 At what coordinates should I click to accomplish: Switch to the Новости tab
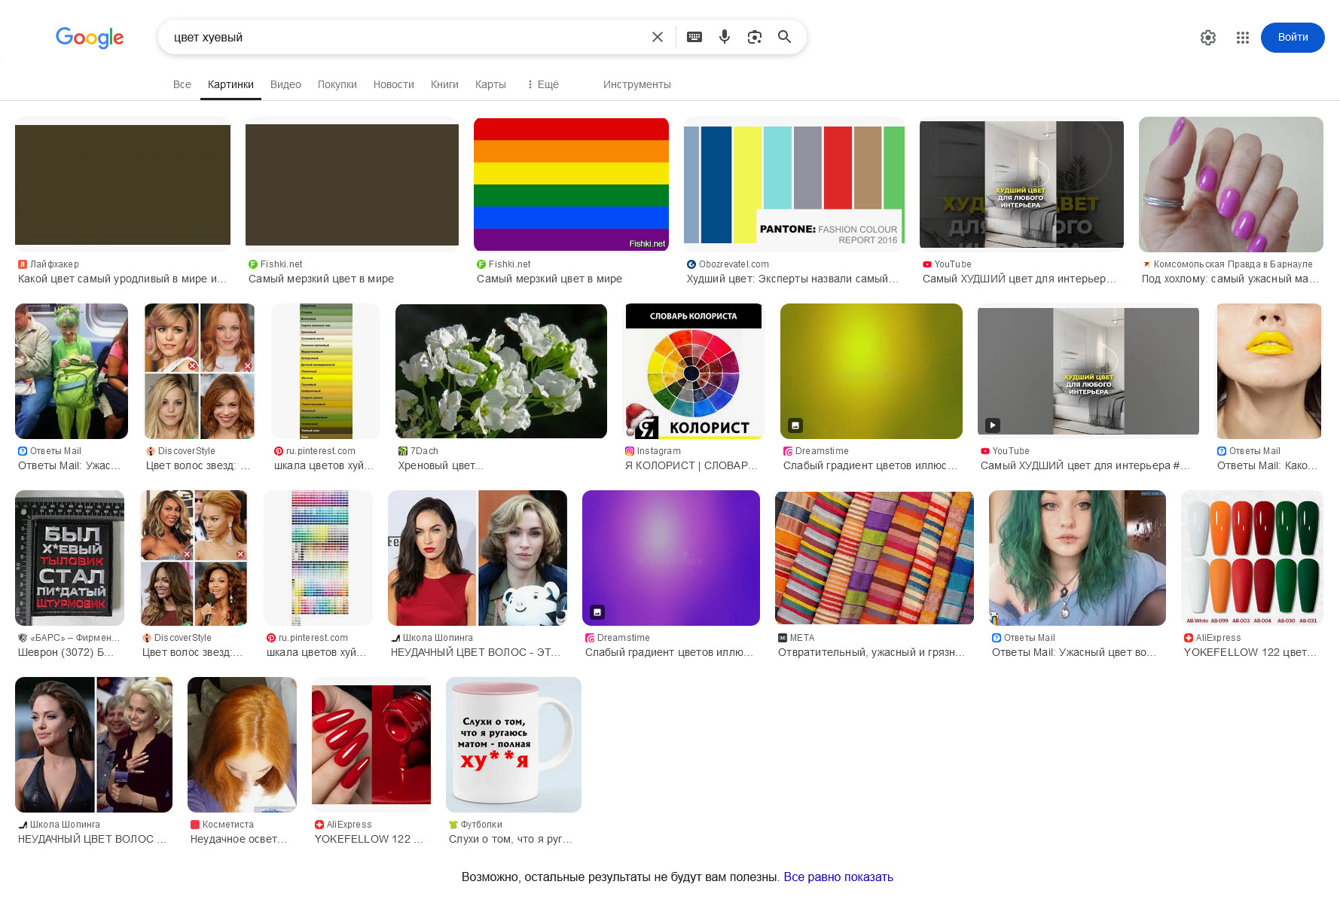[x=394, y=84]
